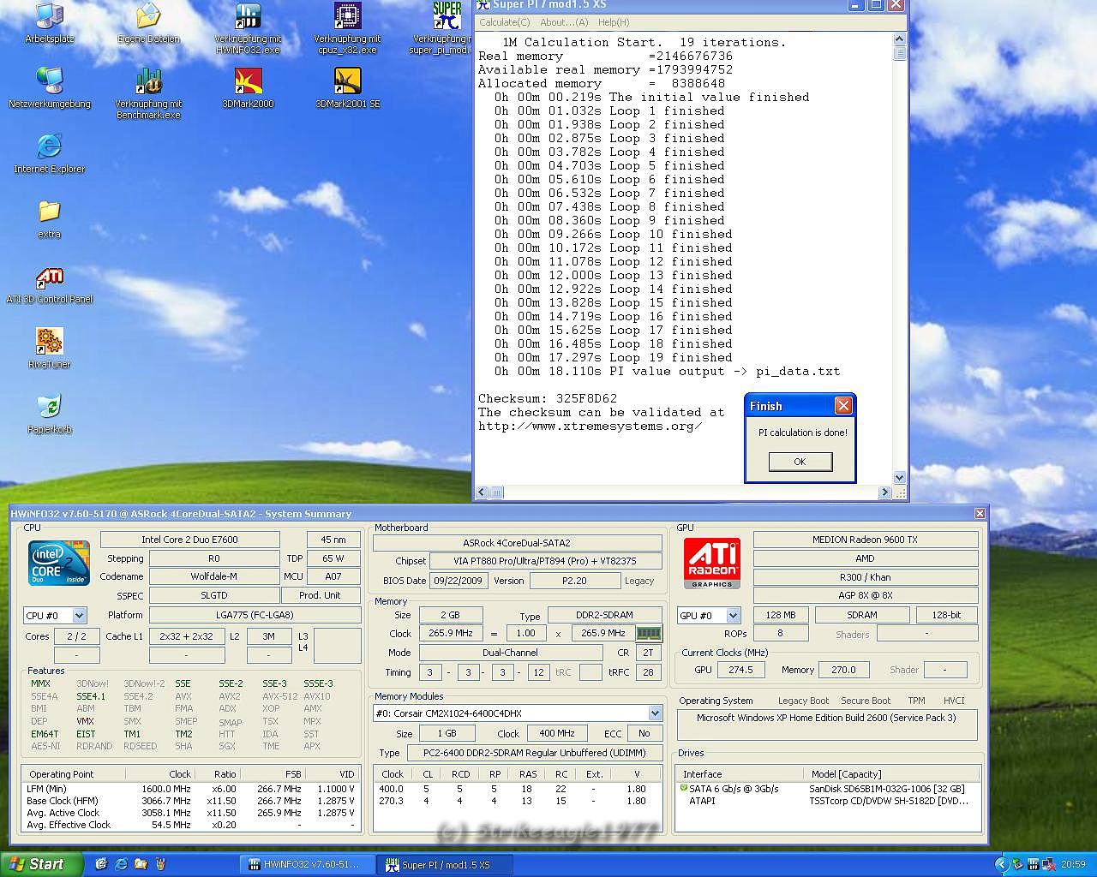Click the ATI Radeon Graphics logo
Viewport: 1097px width, 877px height.
712,563
